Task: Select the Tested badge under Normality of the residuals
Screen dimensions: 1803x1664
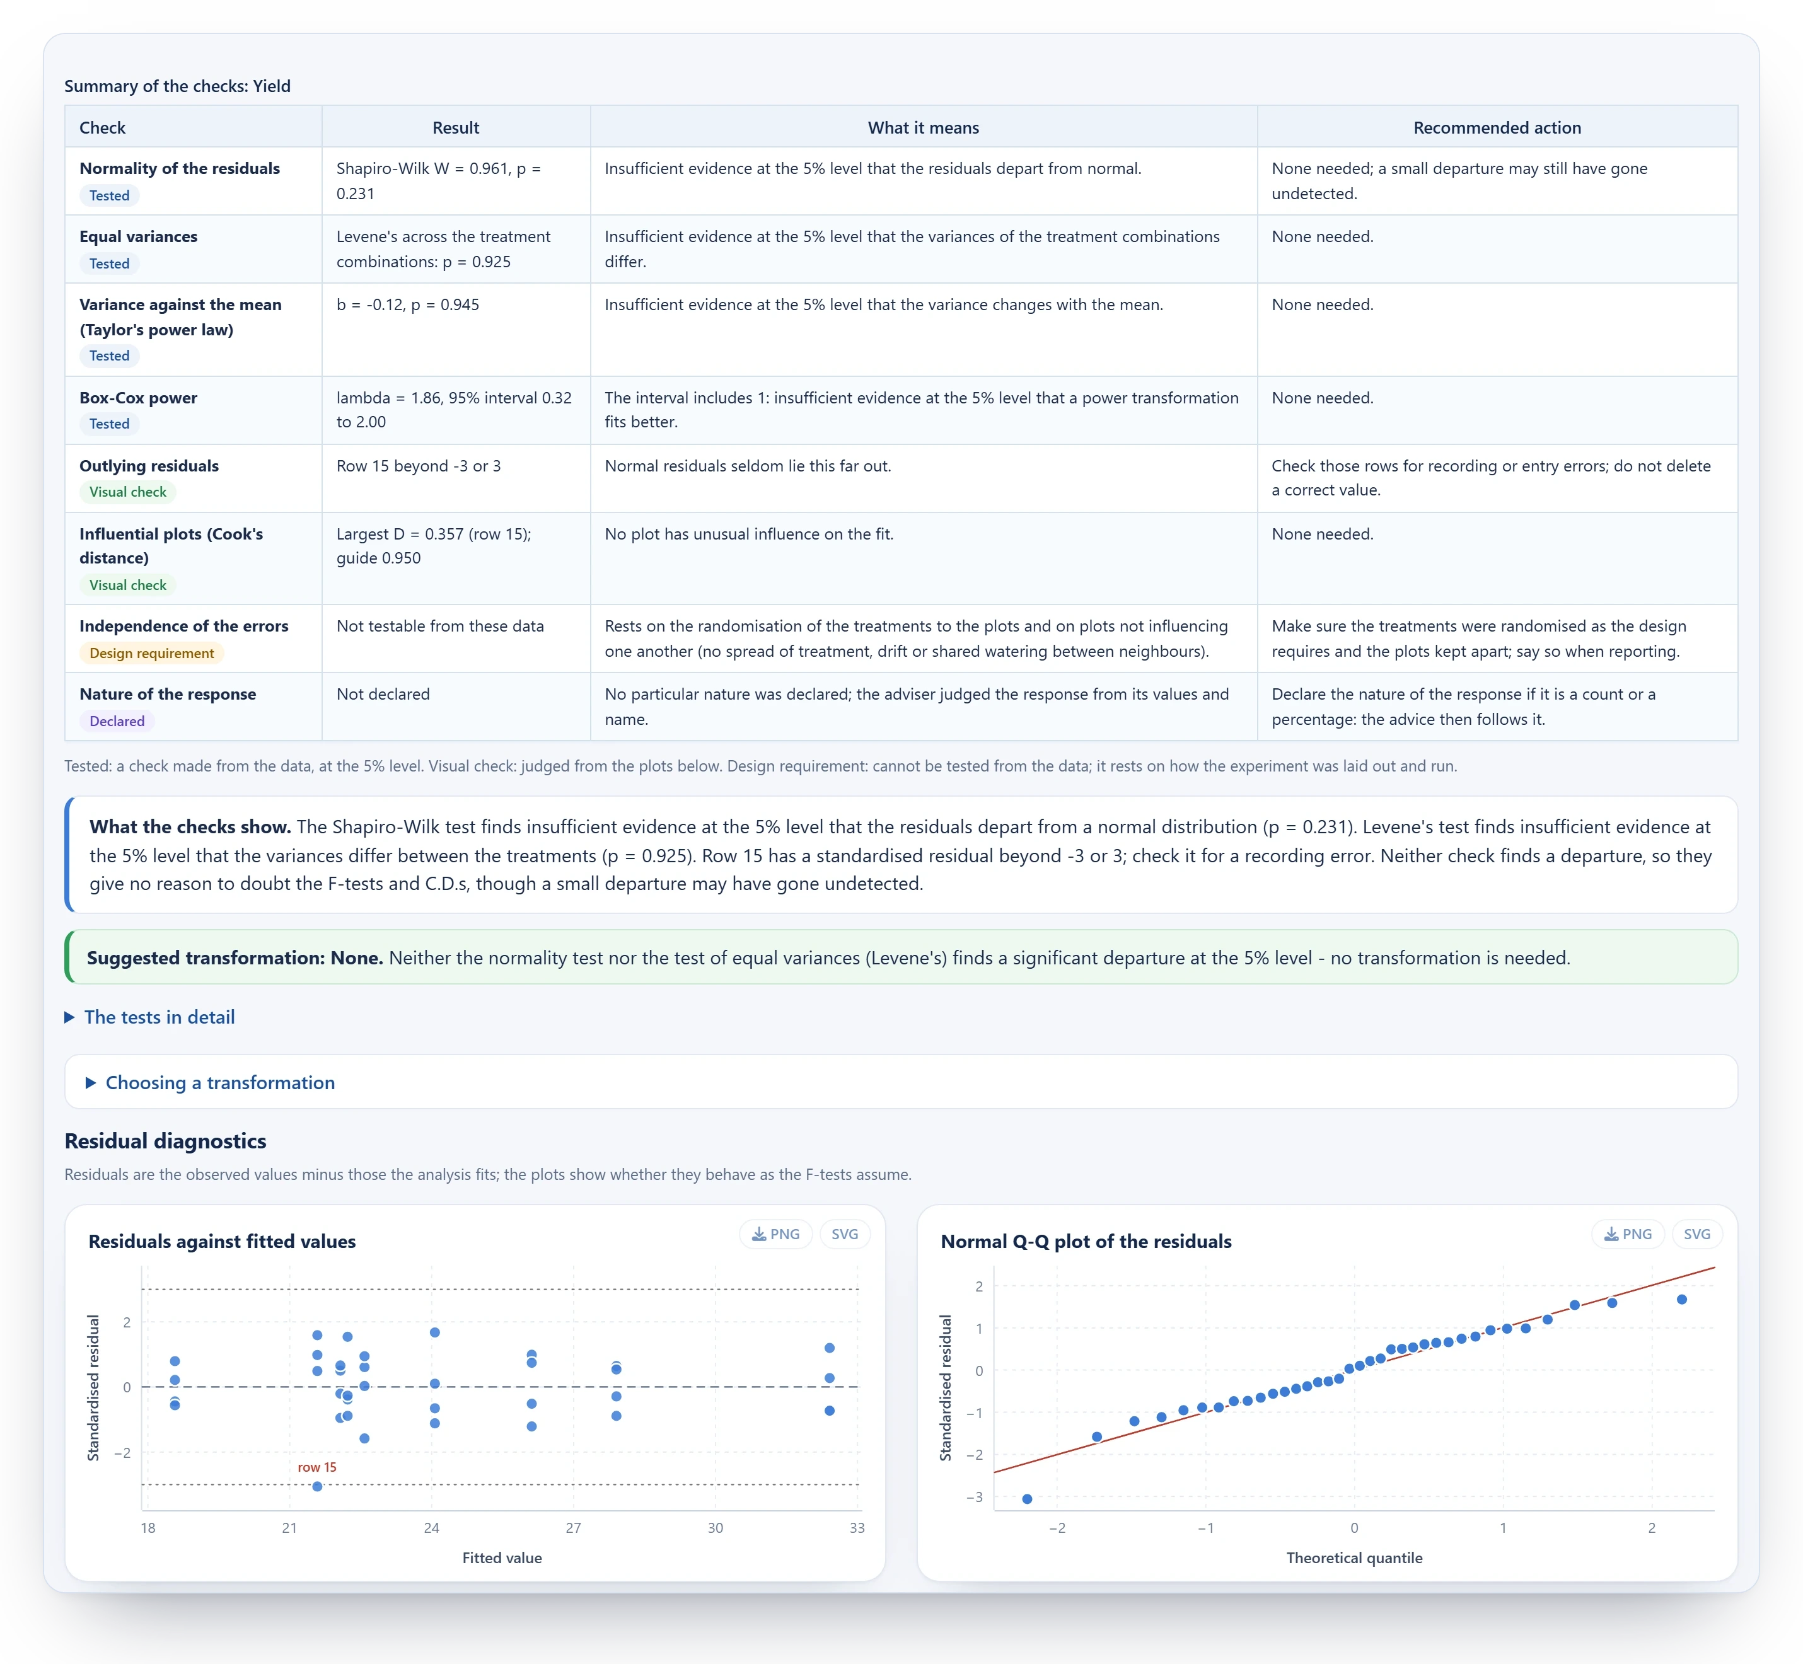Action: 109,195
